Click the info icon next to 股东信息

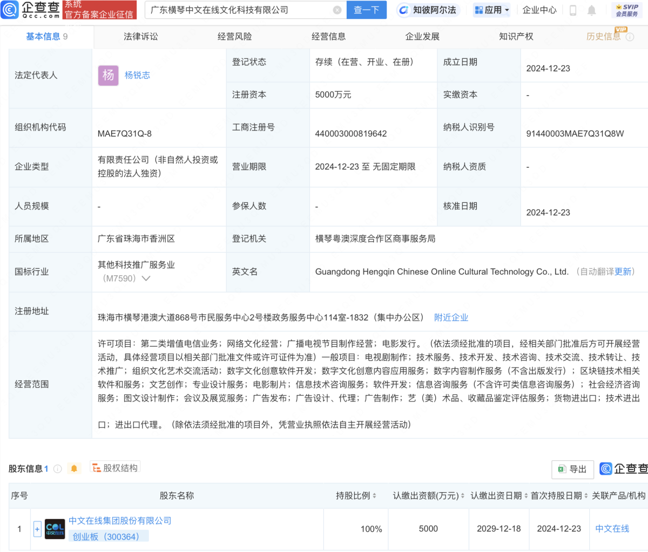point(58,469)
